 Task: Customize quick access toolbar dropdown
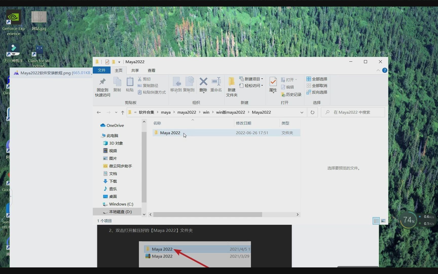[119, 62]
